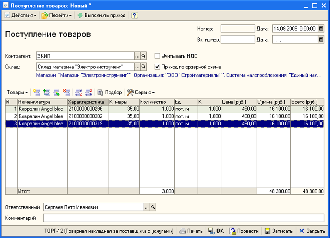330x238 pixels.
Task: Enable Учитывать НДС checkbox
Action: (x=157, y=56)
